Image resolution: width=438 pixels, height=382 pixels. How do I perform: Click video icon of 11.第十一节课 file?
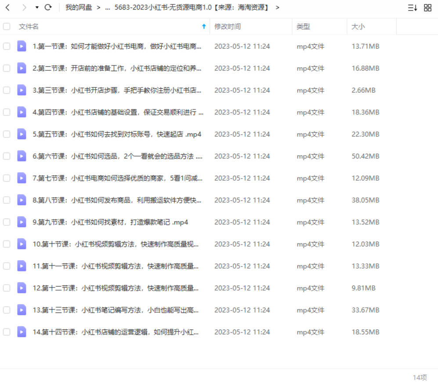tap(22, 266)
